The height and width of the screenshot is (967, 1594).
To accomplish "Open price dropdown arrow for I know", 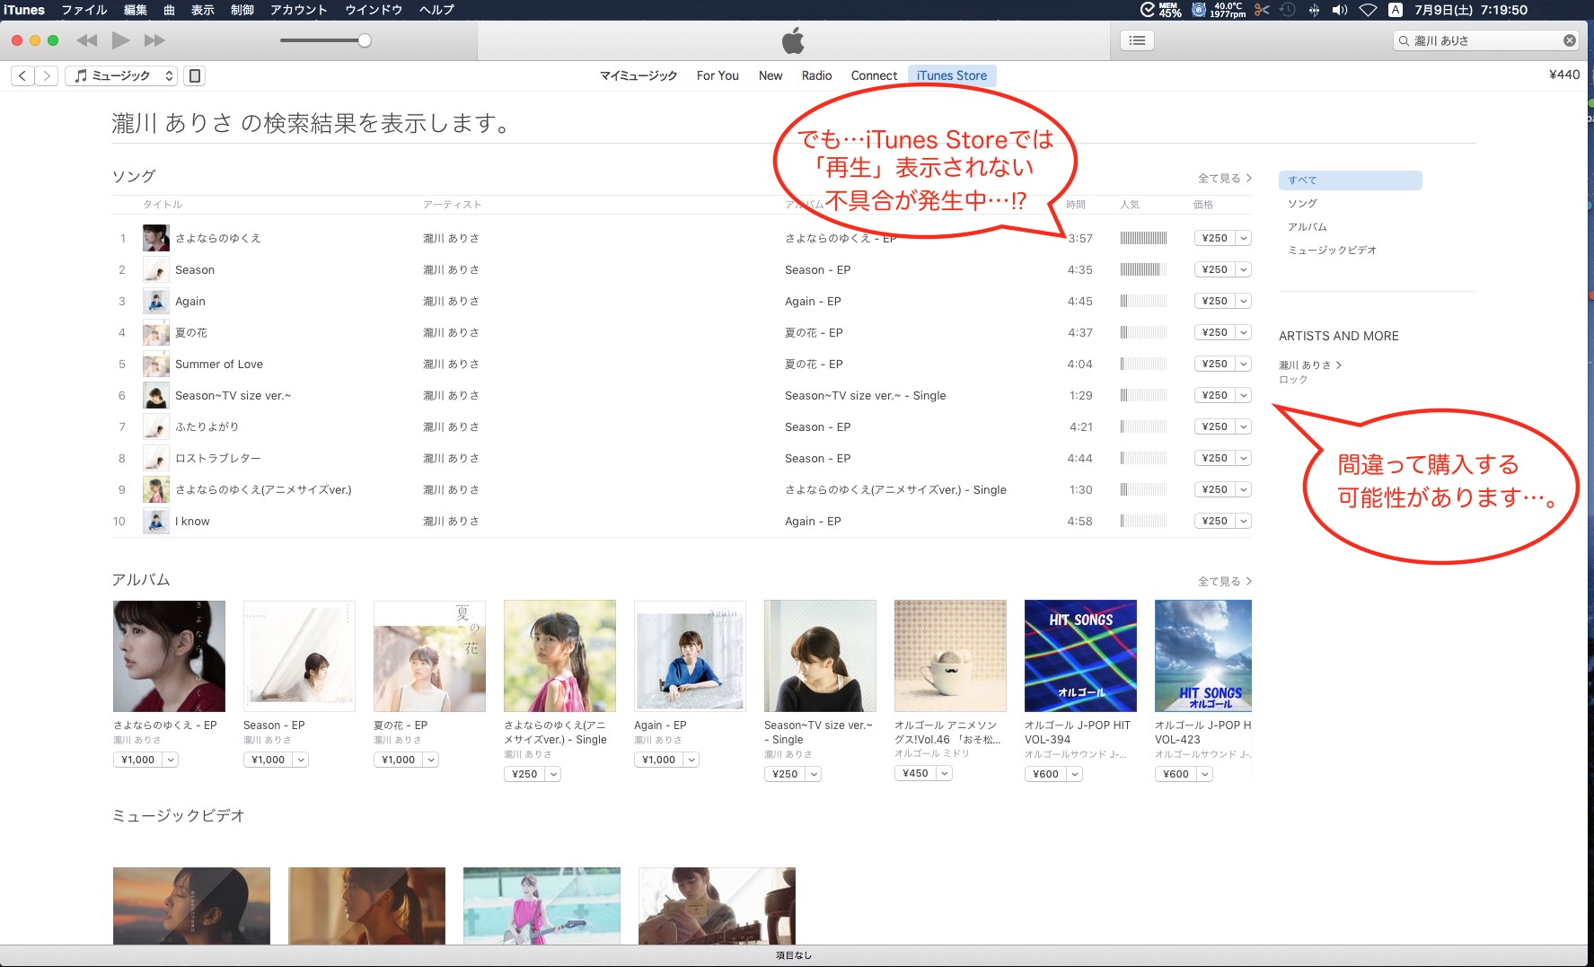I will point(1244,521).
